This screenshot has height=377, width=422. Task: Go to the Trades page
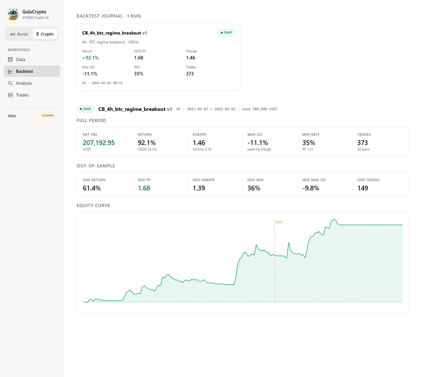32,95
